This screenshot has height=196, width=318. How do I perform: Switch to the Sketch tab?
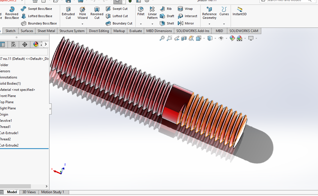click(x=10, y=31)
